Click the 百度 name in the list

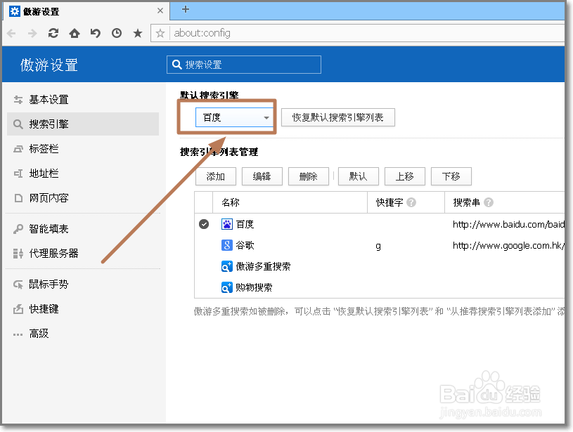pyautogui.click(x=245, y=224)
